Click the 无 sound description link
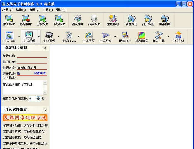Image resolution: width=194 pixels, height=149 pixels. click(x=18, y=74)
